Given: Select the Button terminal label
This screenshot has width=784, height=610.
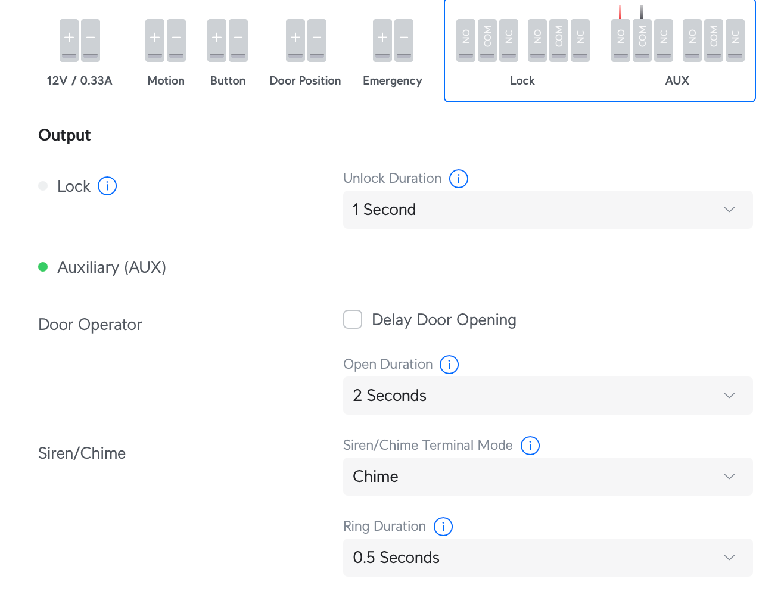Looking at the screenshot, I should [x=228, y=81].
